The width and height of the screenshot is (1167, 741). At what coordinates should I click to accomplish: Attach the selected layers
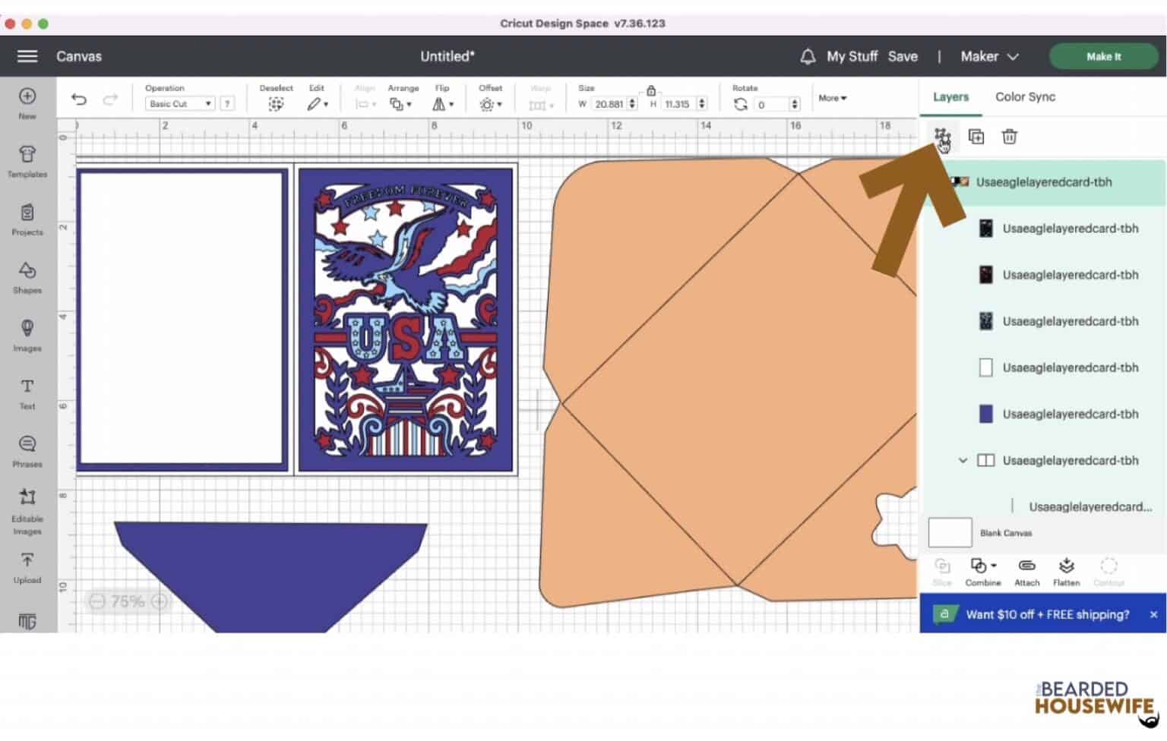point(1027,571)
